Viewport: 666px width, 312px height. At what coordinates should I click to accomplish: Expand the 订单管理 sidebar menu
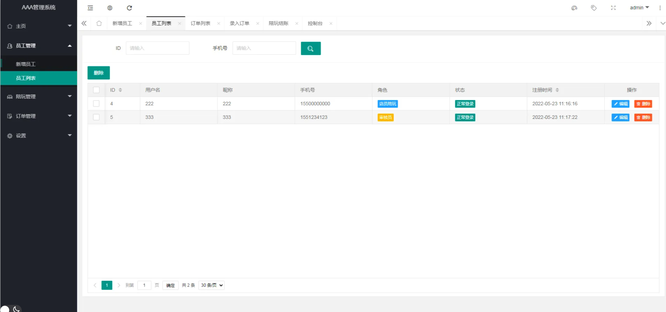(x=39, y=116)
